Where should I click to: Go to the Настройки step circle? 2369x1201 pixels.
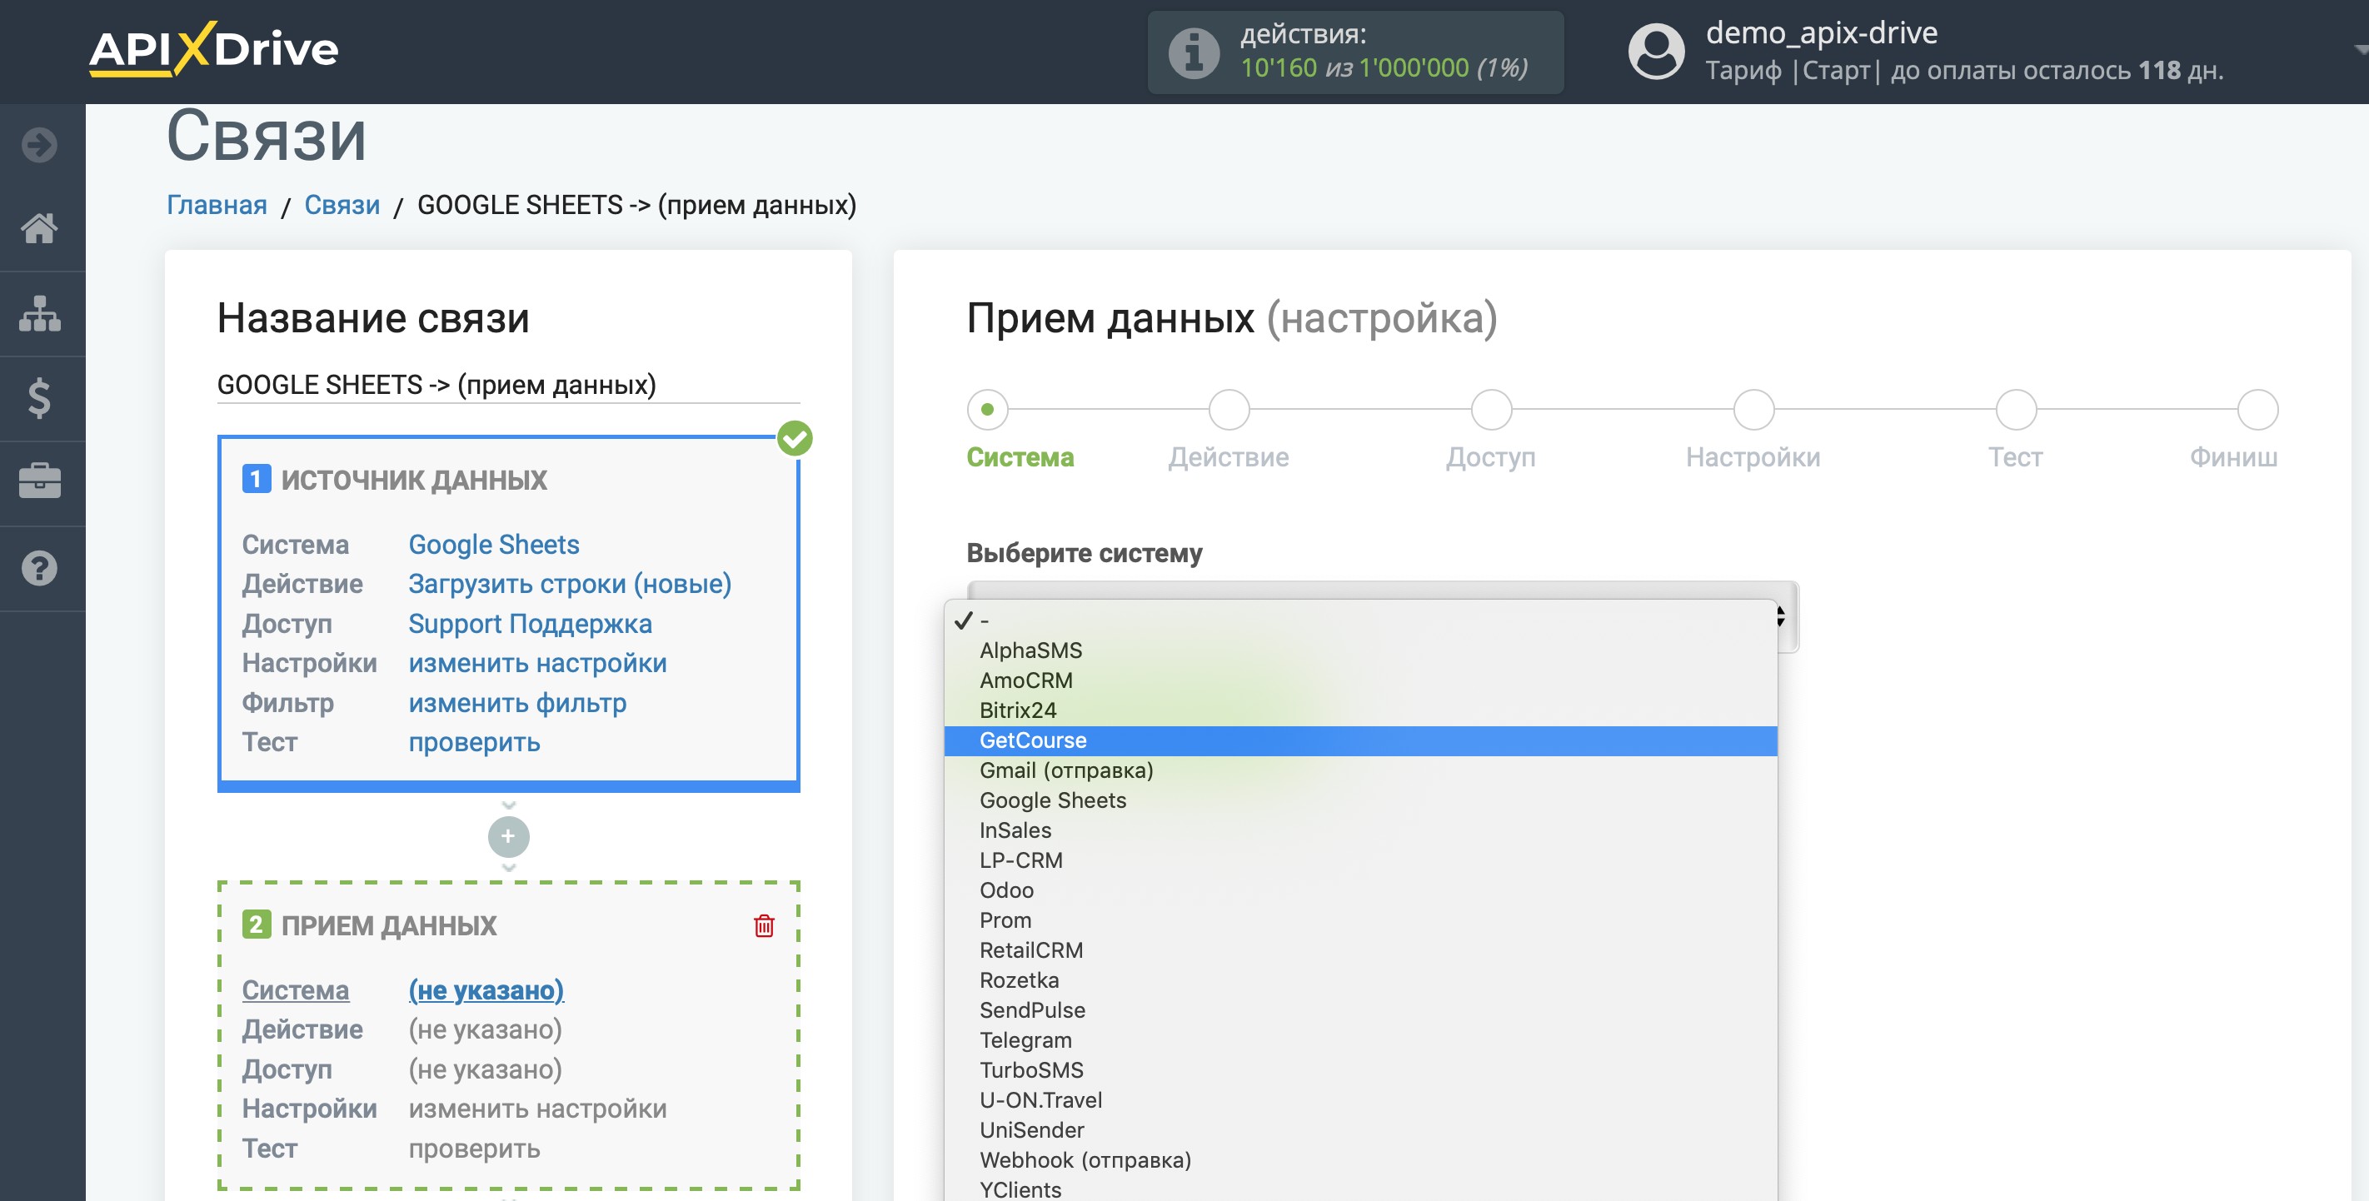tap(1753, 410)
